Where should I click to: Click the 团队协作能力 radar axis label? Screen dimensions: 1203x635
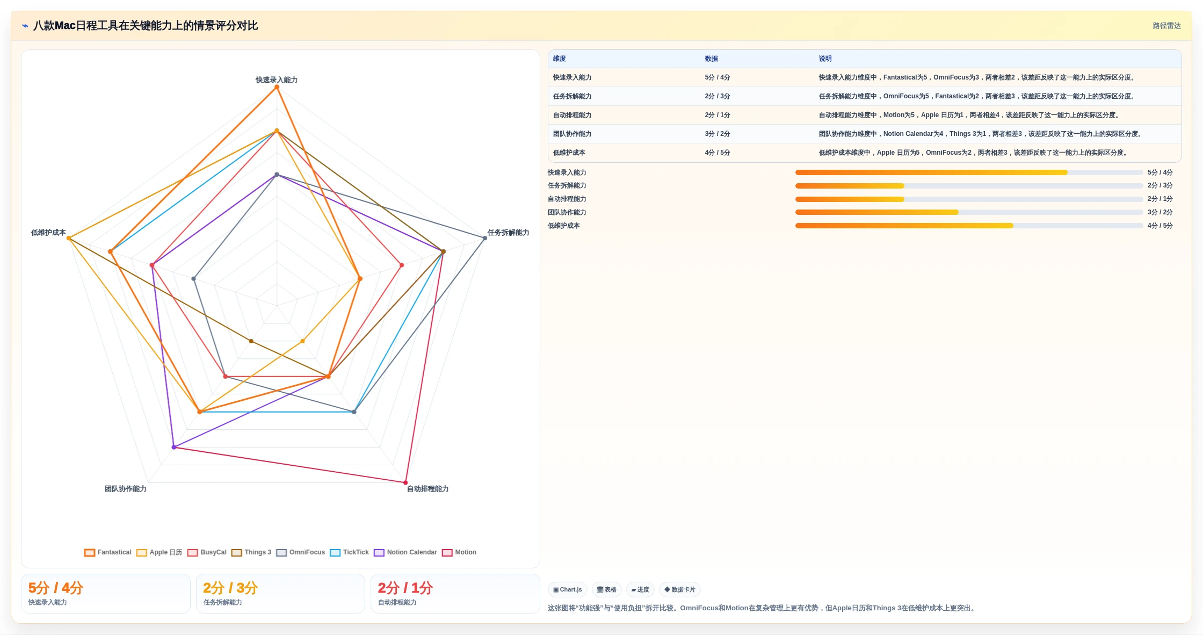coord(126,489)
